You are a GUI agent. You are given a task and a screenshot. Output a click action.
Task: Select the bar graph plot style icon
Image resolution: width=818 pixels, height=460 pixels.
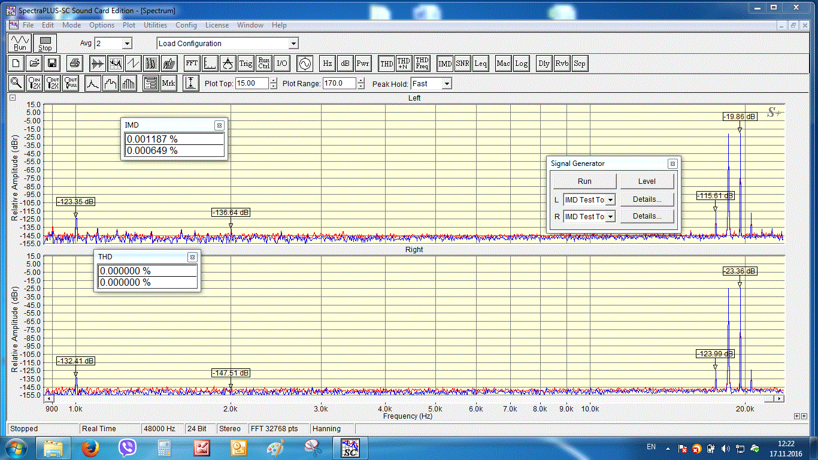click(129, 84)
